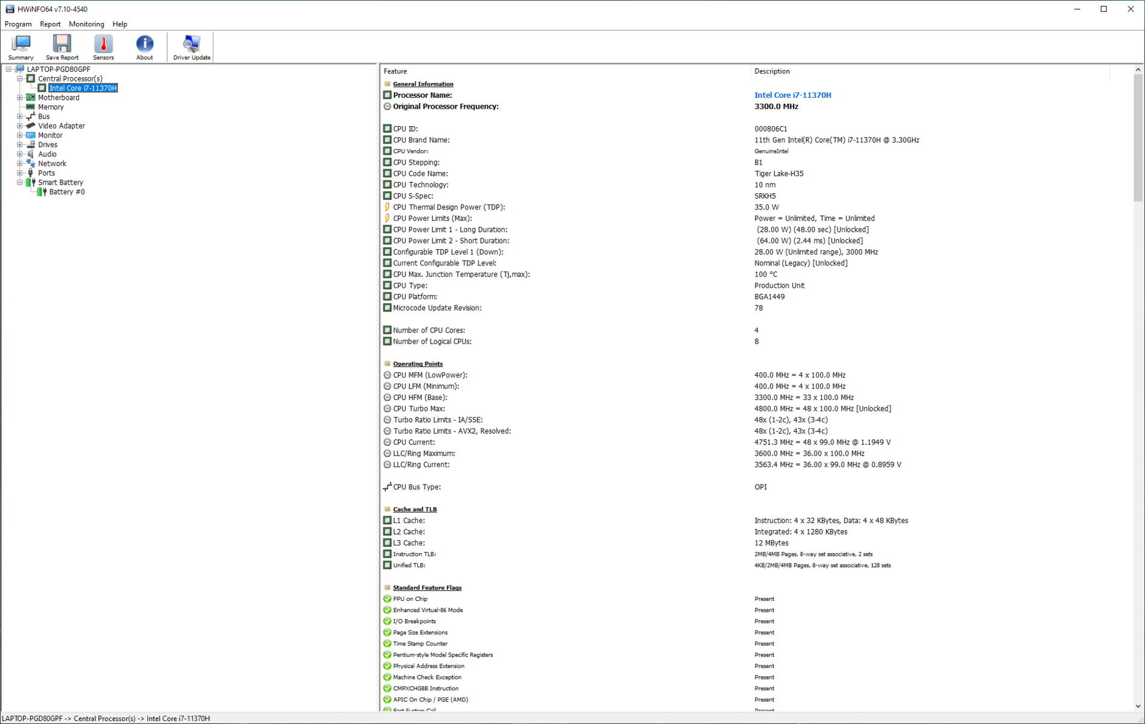Click the chip icon beside L3 Cache
Screen dimensions: 1145x724
387,543
